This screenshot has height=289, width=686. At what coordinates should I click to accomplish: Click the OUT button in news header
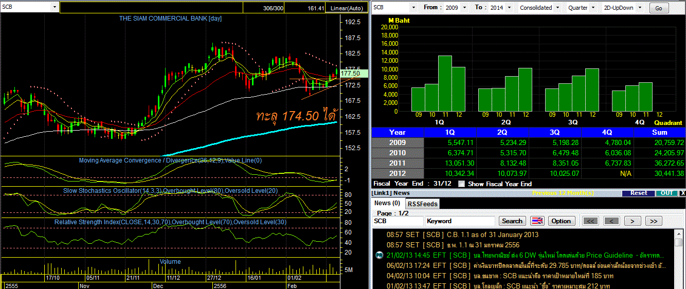click(666, 193)
